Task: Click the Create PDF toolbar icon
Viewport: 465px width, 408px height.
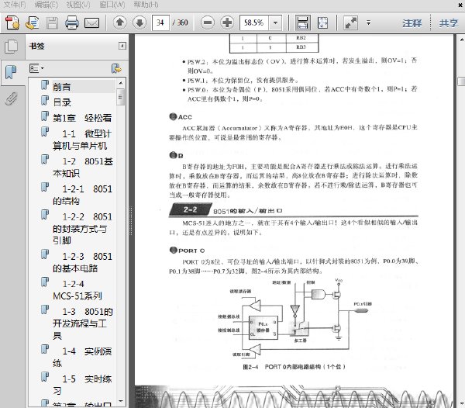Action: (x=12, y=22)
